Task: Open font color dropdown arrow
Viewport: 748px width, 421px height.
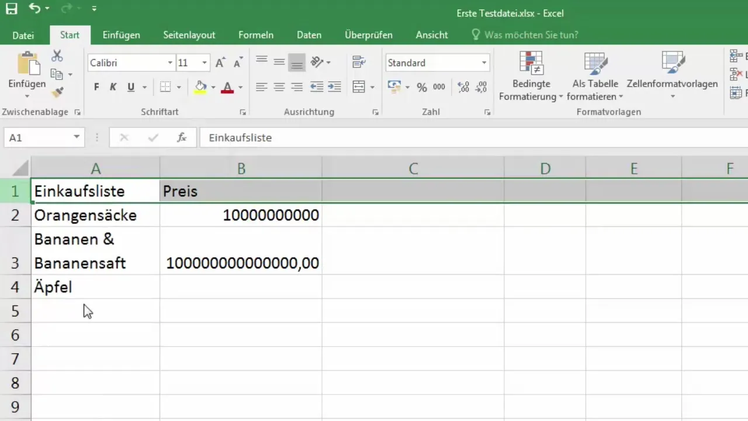Action: 240,88
